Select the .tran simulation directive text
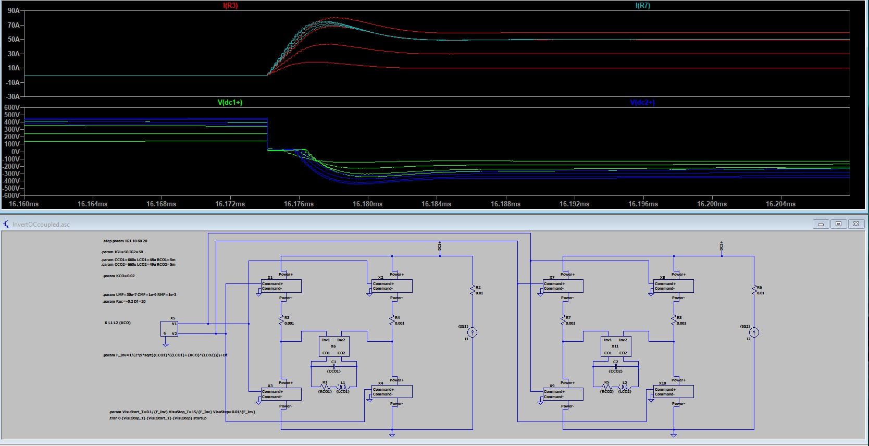 pyautogui.click(x=158, y=418)
